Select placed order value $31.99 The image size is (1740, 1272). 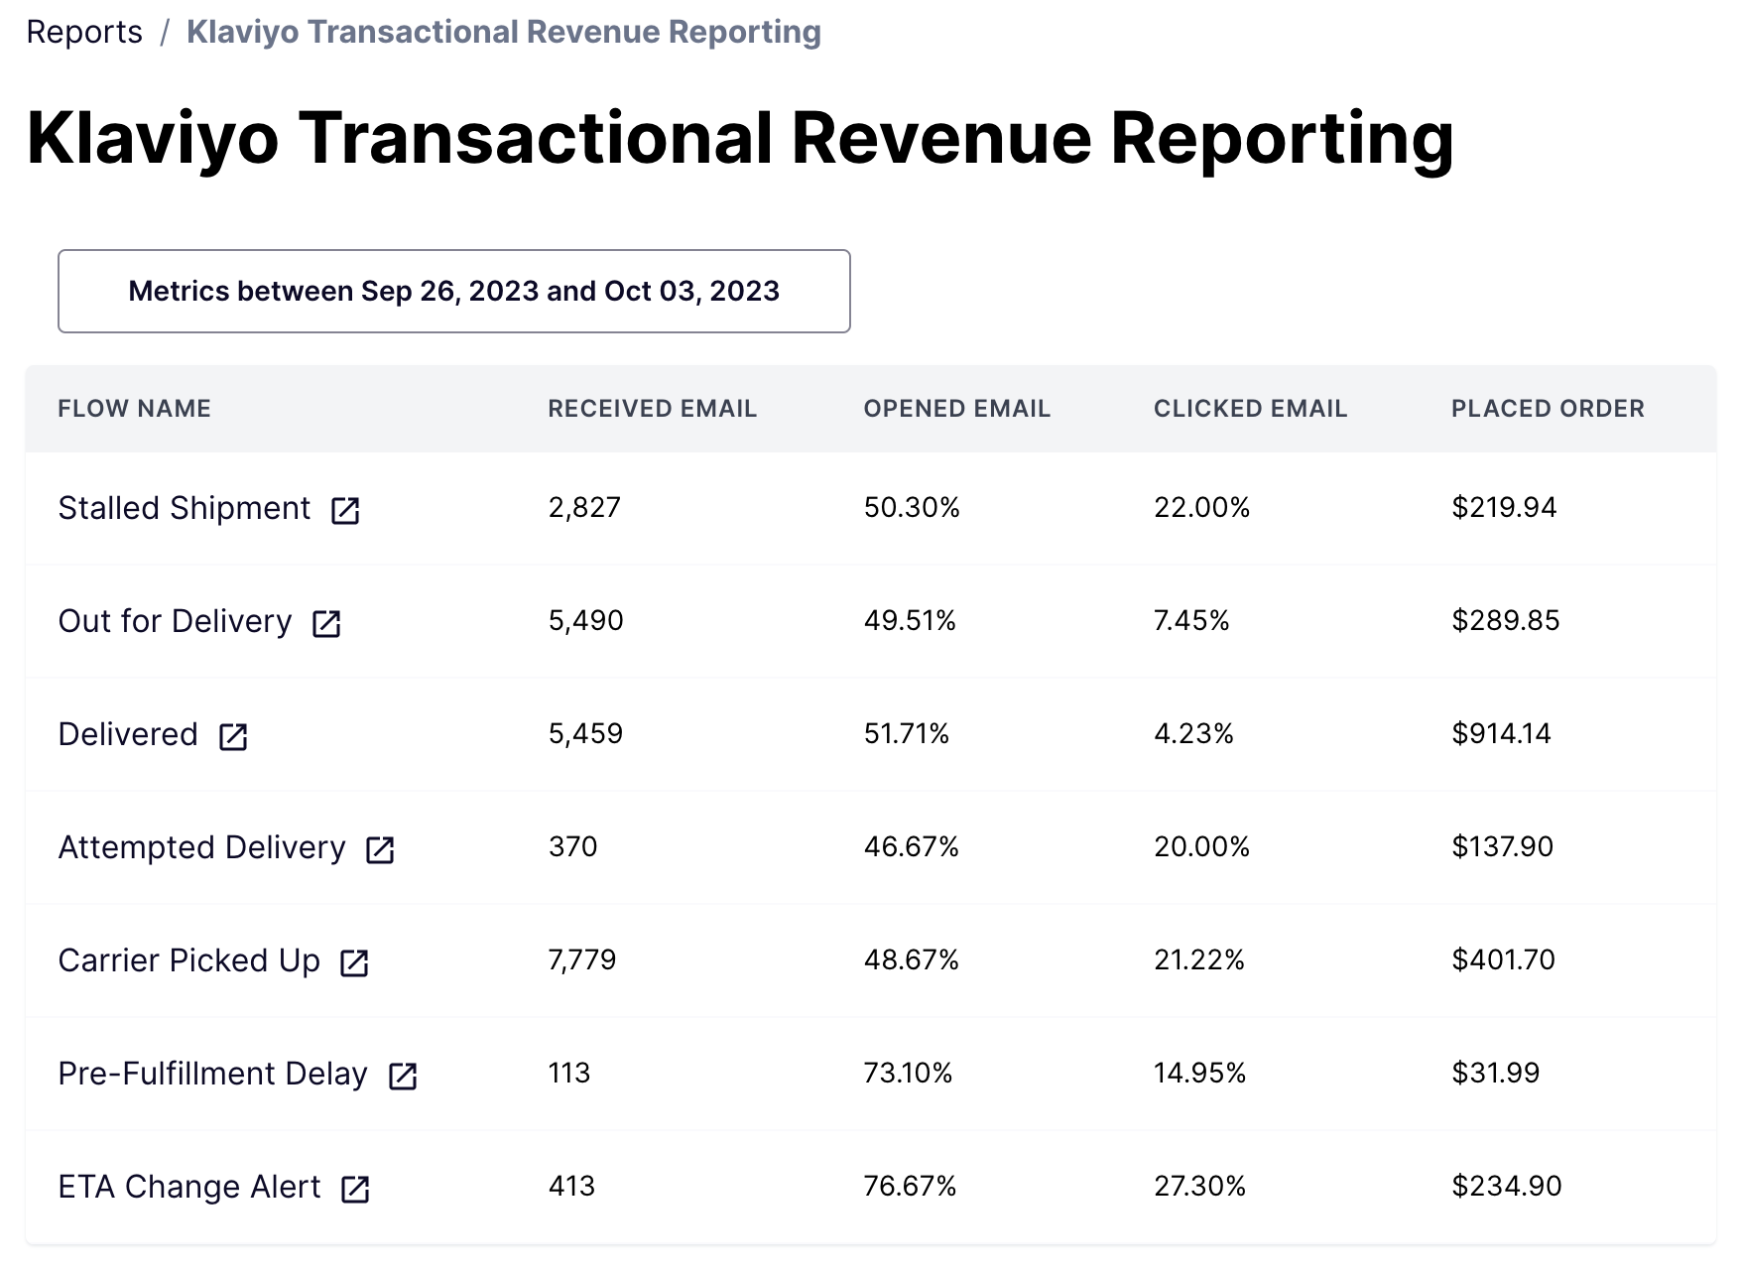[x=1496, y=1073]
